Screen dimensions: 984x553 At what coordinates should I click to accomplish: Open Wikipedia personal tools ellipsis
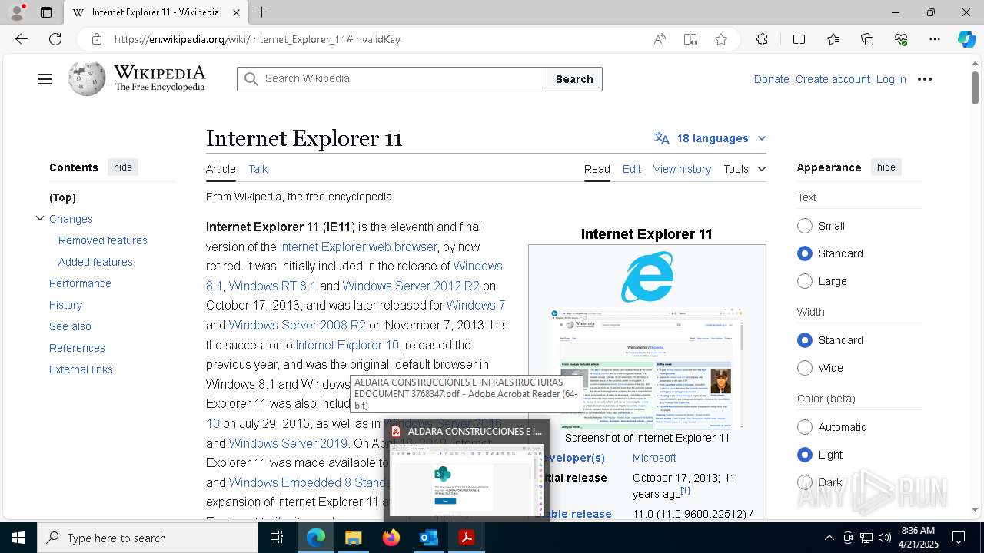925,79
